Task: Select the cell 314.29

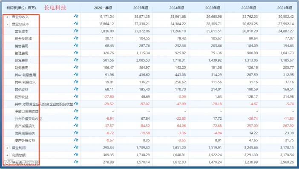Action: tap(216, 75)
